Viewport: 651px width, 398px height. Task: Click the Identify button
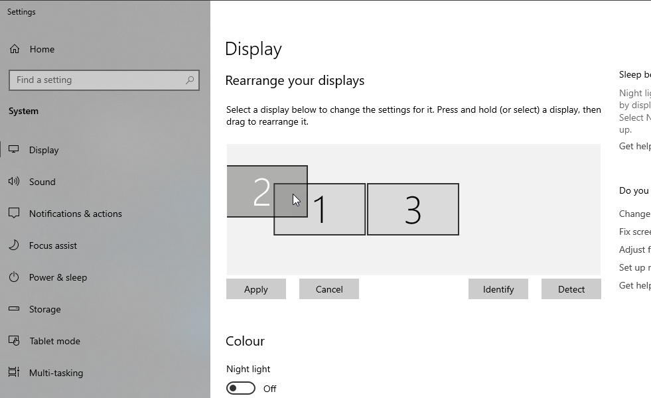click(498, 289)
